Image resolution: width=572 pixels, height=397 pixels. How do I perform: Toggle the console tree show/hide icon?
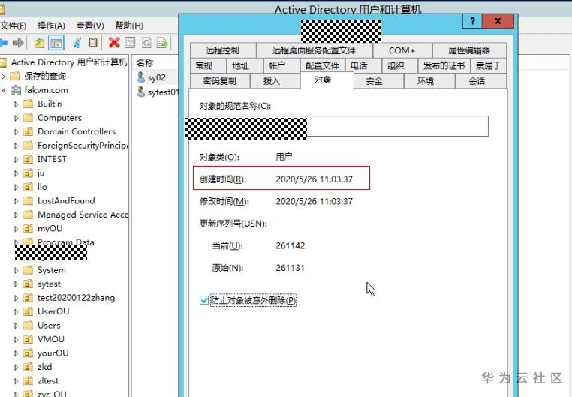point(56,43)
